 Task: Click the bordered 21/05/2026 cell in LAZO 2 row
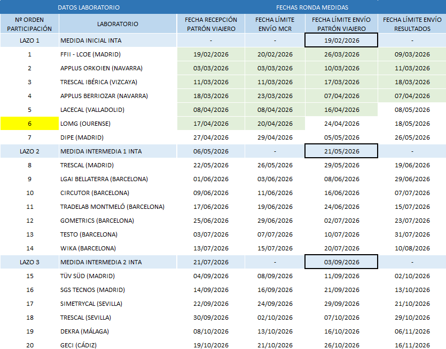341,151
